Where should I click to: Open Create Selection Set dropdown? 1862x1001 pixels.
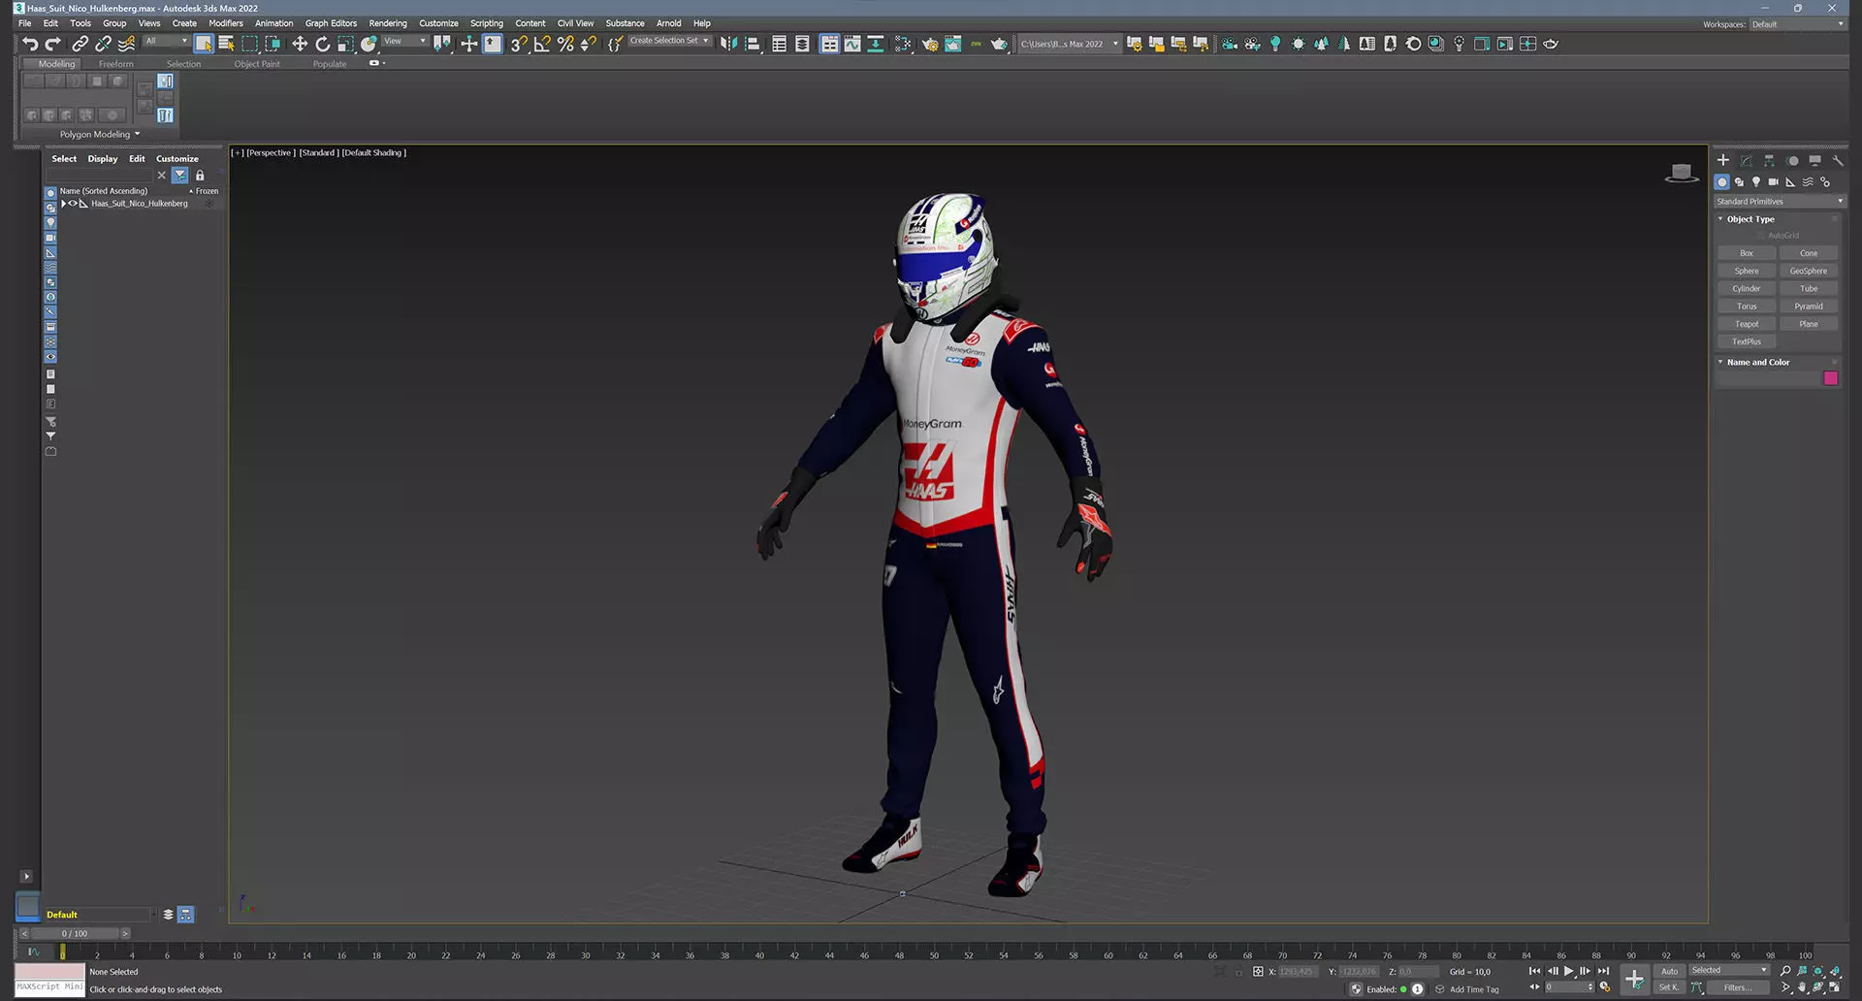click(x=669, y=41)
